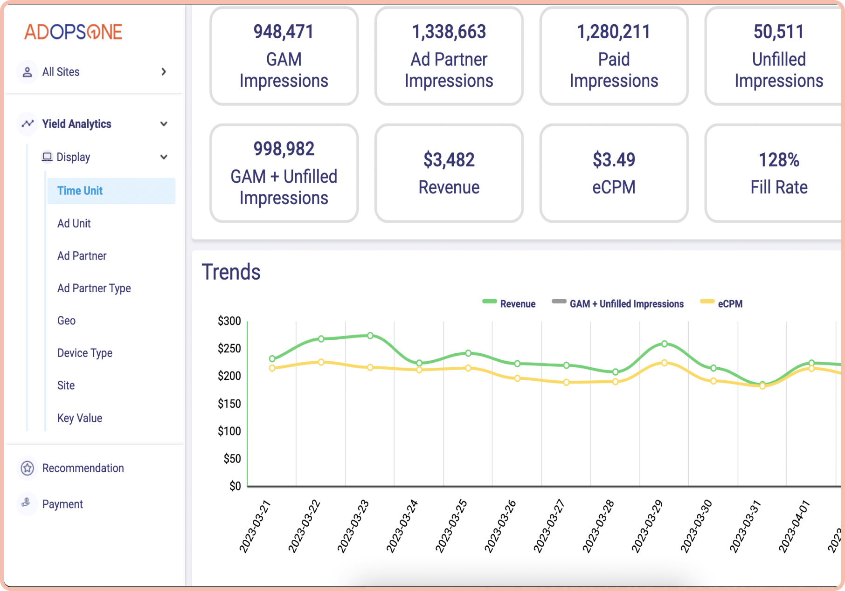Go to the Geo report
845x591 pixels.
(66, 321)
